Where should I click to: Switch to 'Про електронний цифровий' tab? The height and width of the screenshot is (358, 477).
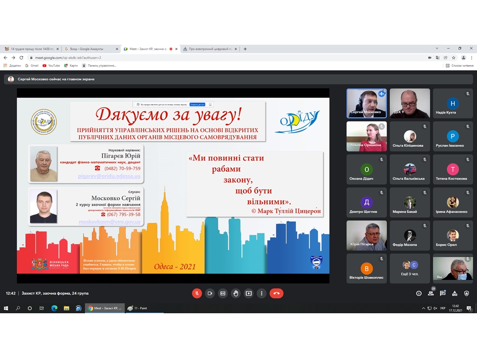210,48
